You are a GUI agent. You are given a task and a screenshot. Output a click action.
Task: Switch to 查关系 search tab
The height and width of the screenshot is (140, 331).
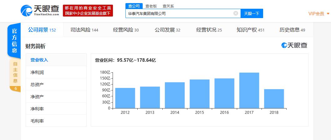point(168,6)
